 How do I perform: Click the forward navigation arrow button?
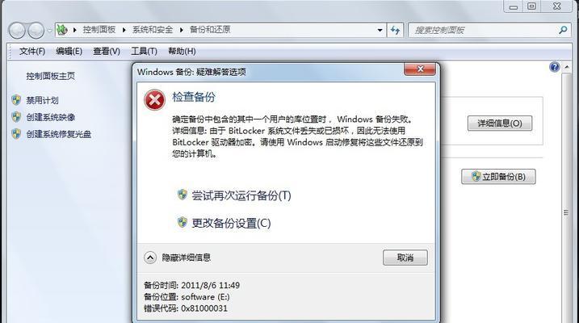pos(36,31)
